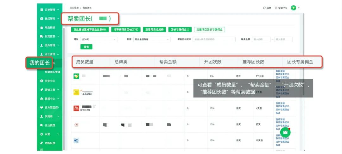Click the user avatar in top right
The image size is (342, 154).
[293, 8]
